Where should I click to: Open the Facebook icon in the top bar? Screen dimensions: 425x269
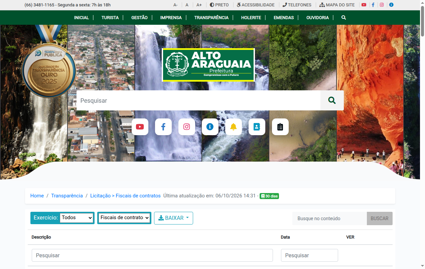[x=373, y=5]
